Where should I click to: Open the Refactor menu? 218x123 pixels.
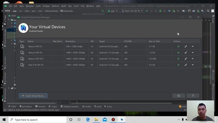click(56, 6)
